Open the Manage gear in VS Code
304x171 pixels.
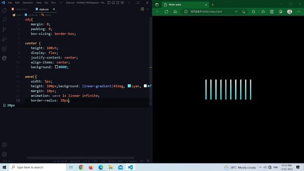4,154
